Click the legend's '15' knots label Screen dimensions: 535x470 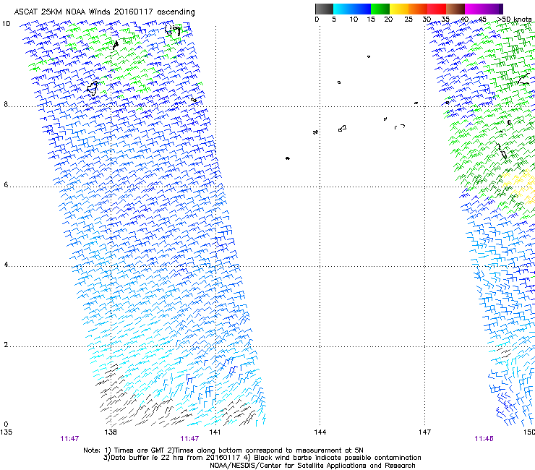point(371,20)
